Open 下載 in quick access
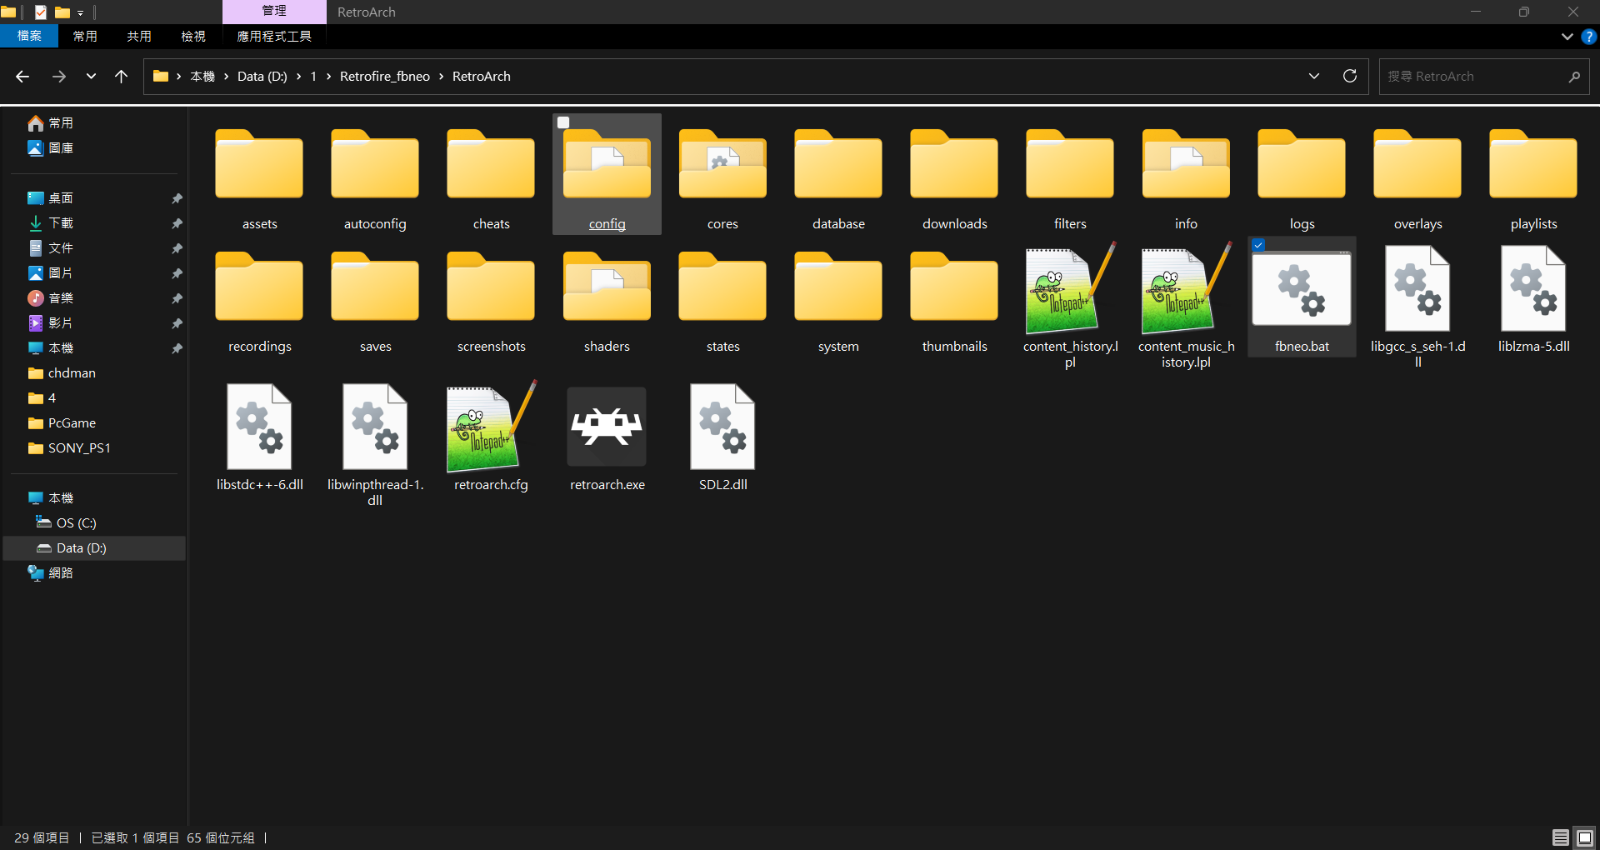 [61, 222]
